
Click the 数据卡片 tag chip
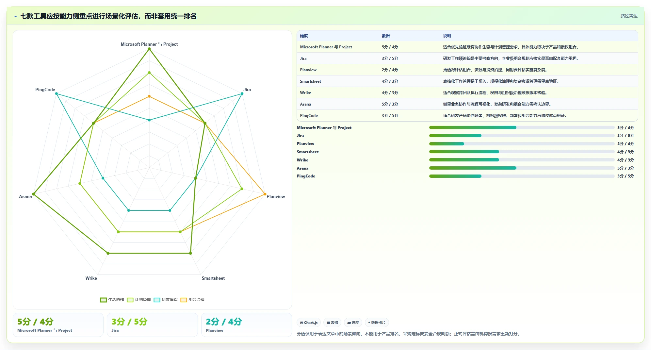coord(377,323)
